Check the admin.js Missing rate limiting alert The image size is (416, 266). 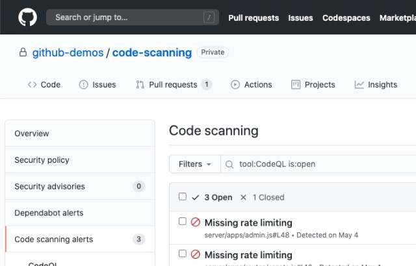[x=183, y=221]
